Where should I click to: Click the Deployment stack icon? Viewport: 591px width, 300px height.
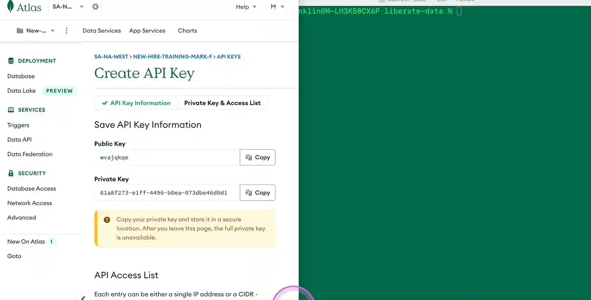point(11,61)
